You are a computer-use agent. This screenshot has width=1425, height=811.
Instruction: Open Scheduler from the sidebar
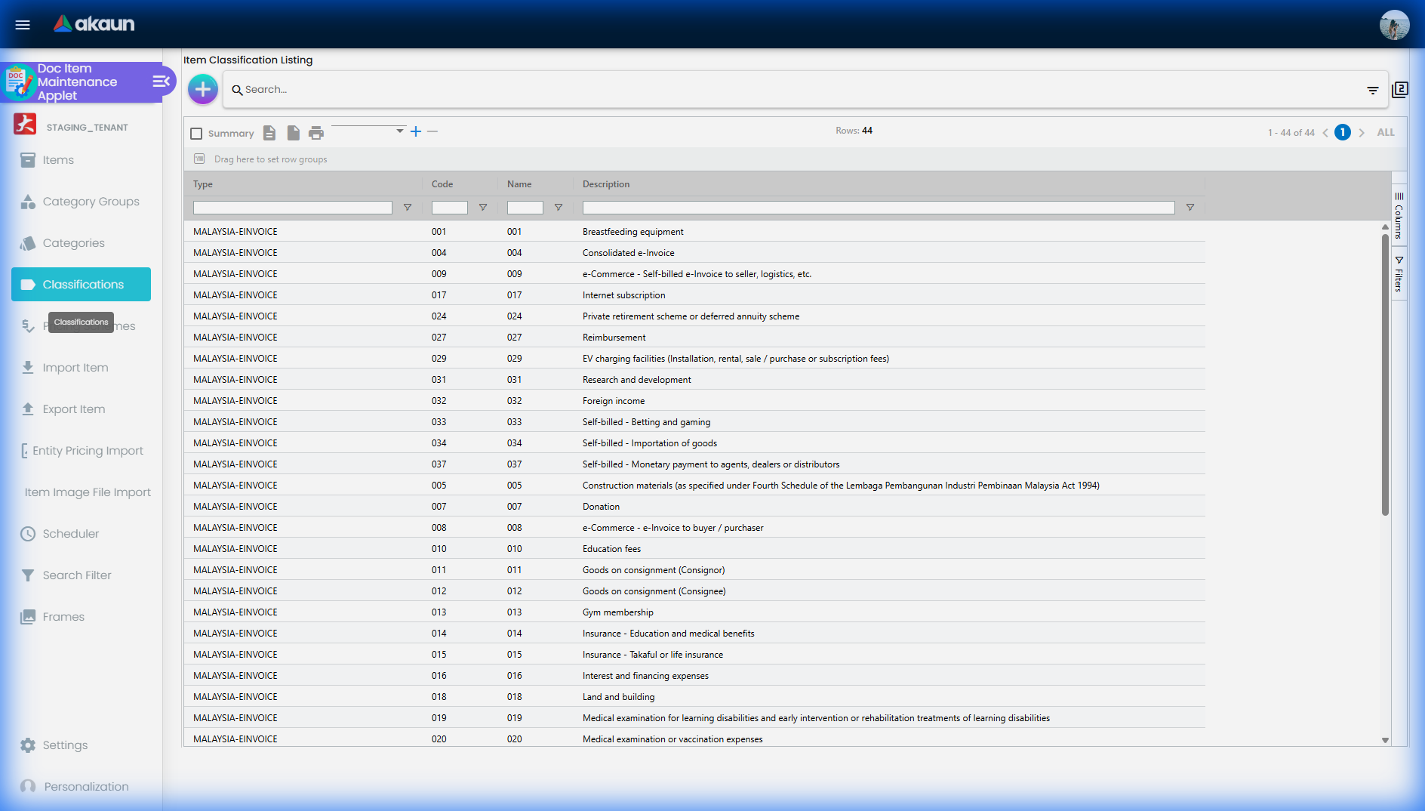click(x=70, y=534)
